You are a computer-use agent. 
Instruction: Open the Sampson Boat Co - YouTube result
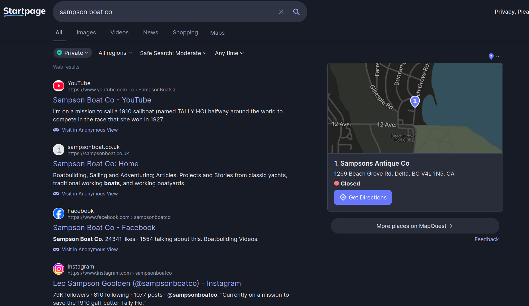point(102,100)
